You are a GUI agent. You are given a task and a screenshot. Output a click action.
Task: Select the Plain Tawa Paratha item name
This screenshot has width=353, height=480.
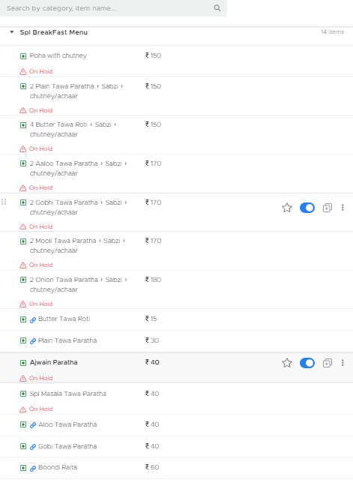pyautogui.click(x=67, y=340)
